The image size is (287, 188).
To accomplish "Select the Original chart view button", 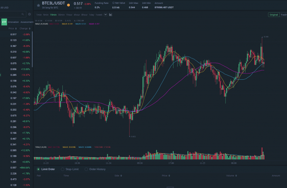I will tap(274, 15).
